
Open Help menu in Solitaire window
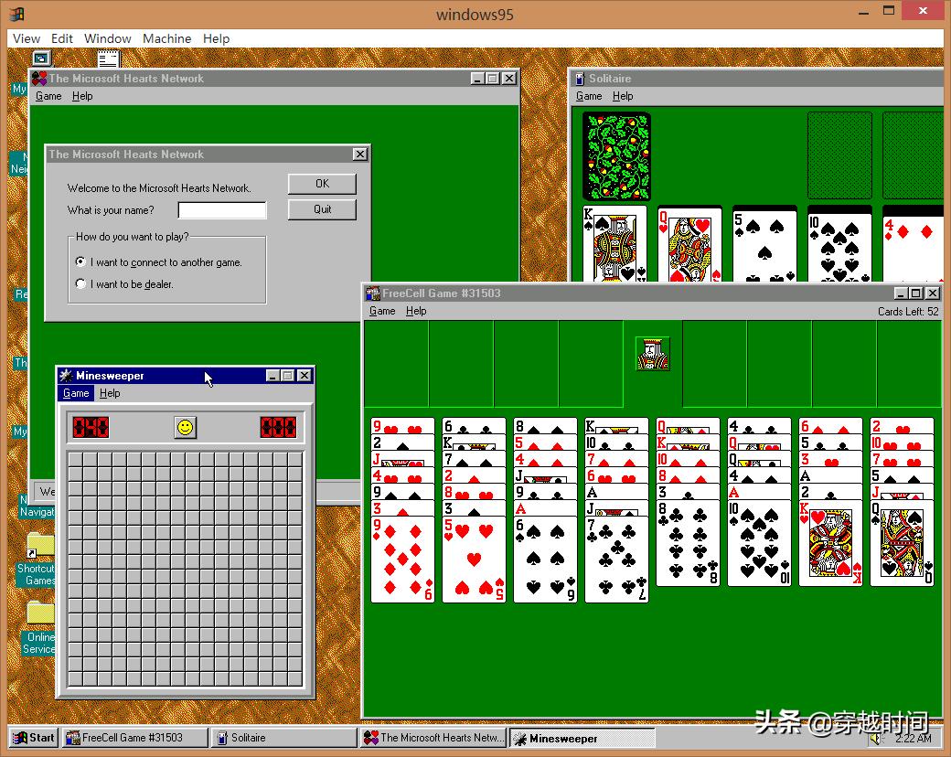[623, 96]
